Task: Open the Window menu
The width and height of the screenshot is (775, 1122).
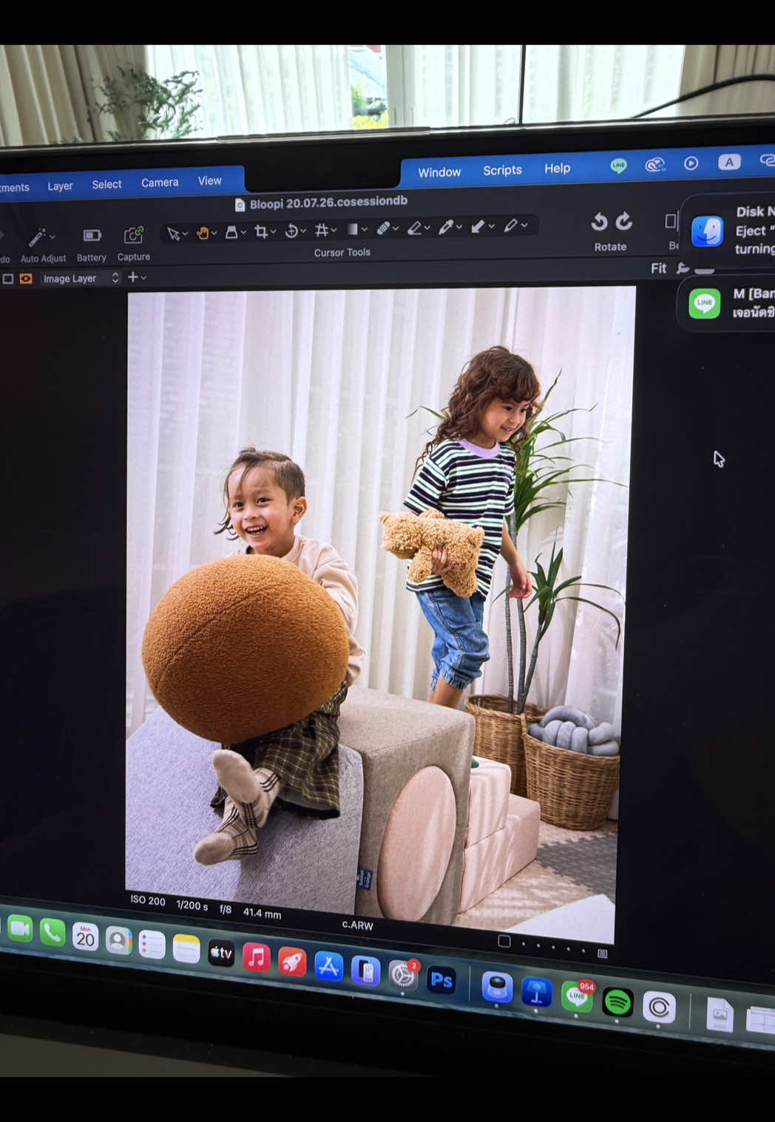Action: point(439,171)
